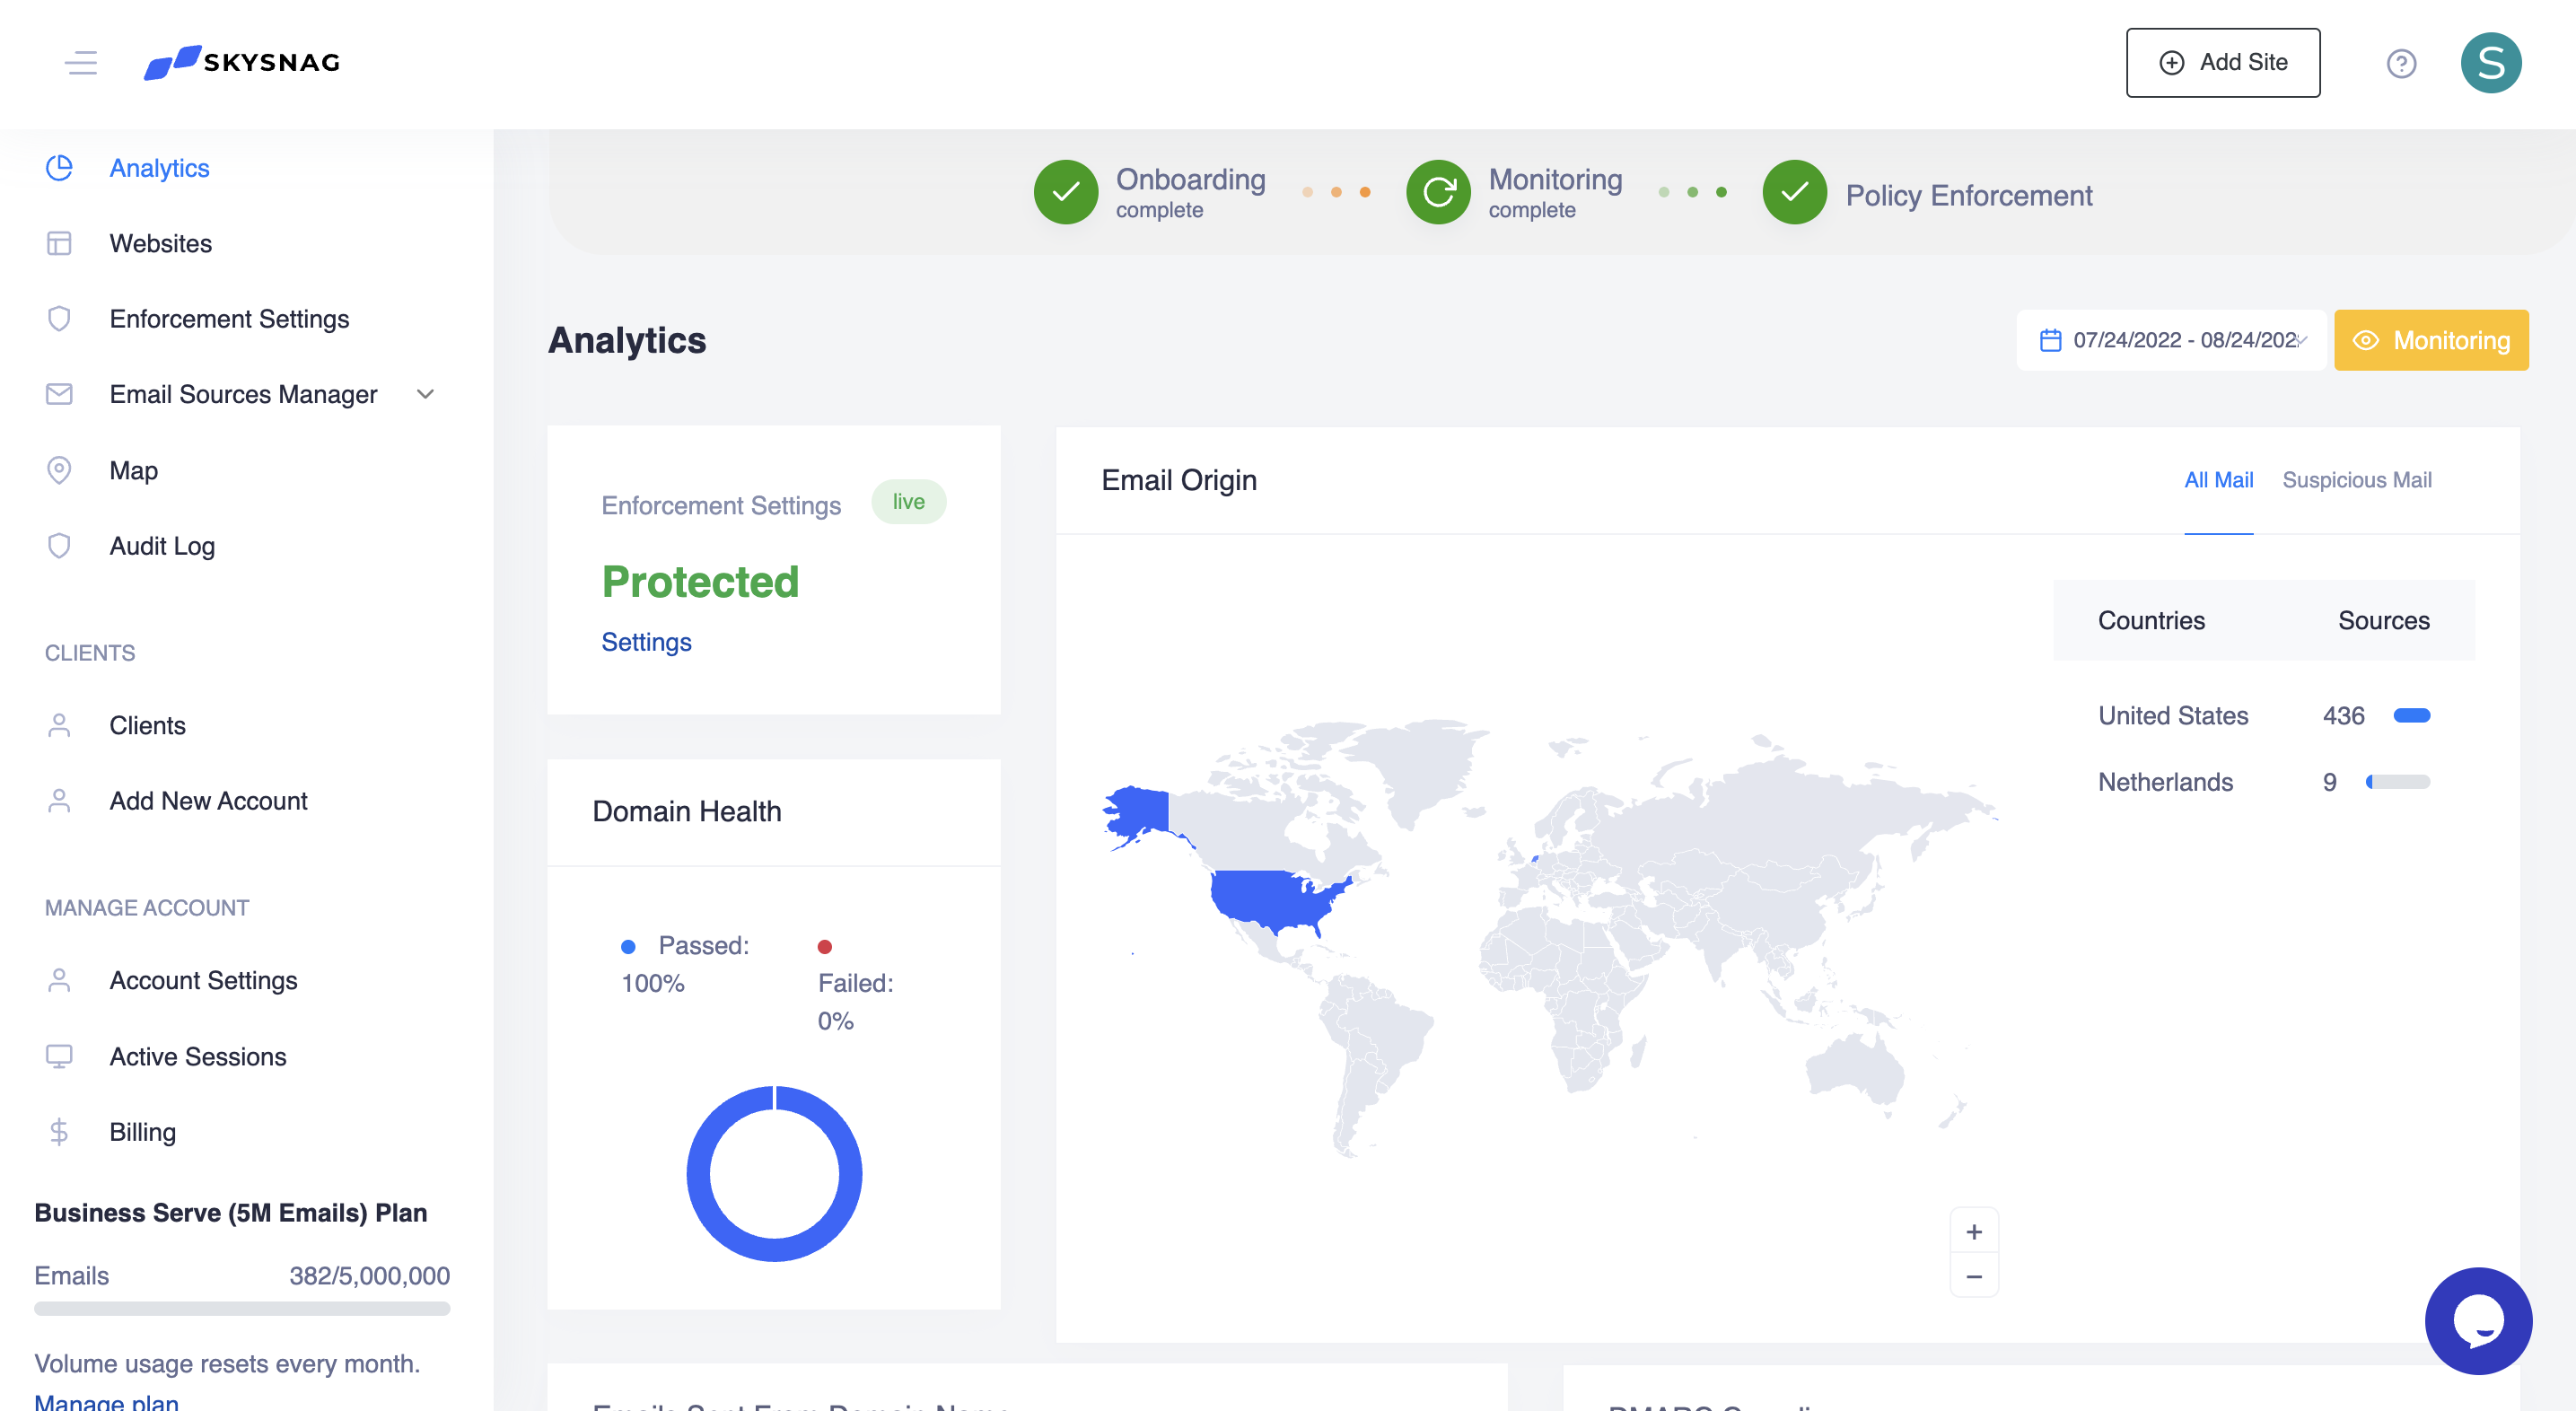
Task: Open the Settings link under Protected
Action: tap(646, 641)
